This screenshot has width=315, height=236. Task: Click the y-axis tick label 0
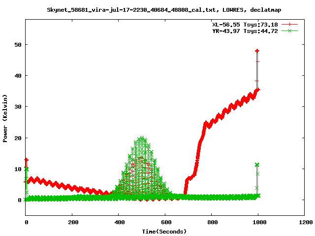(20, 200)
